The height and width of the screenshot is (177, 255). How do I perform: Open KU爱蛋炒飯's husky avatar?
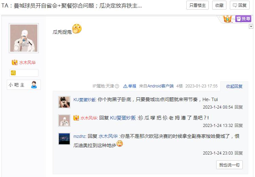[64, 102]
